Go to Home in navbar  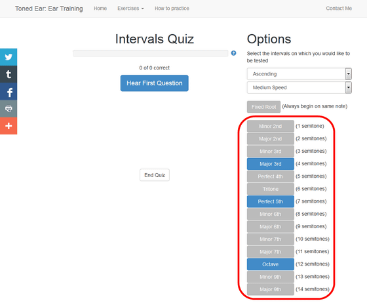coord(100,9)
